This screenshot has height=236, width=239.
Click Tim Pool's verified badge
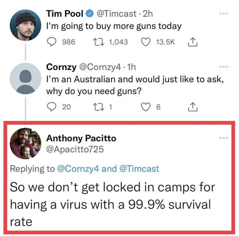point(90,13)
